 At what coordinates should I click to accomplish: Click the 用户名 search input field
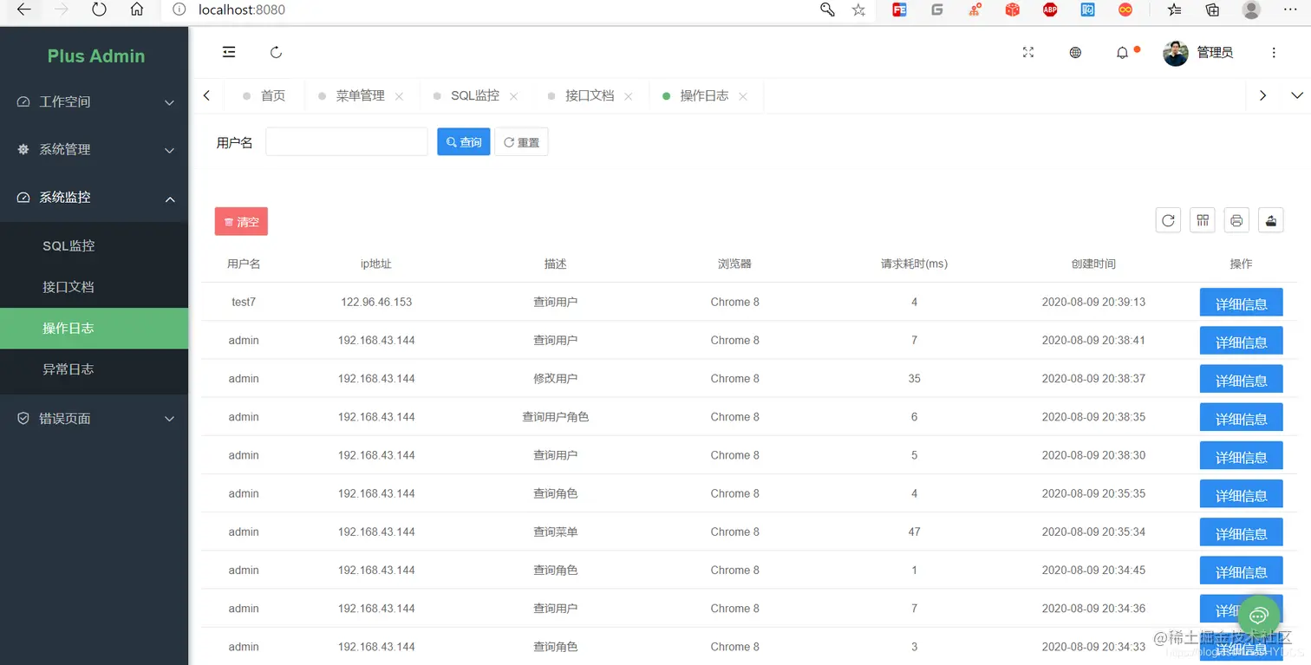346,141
